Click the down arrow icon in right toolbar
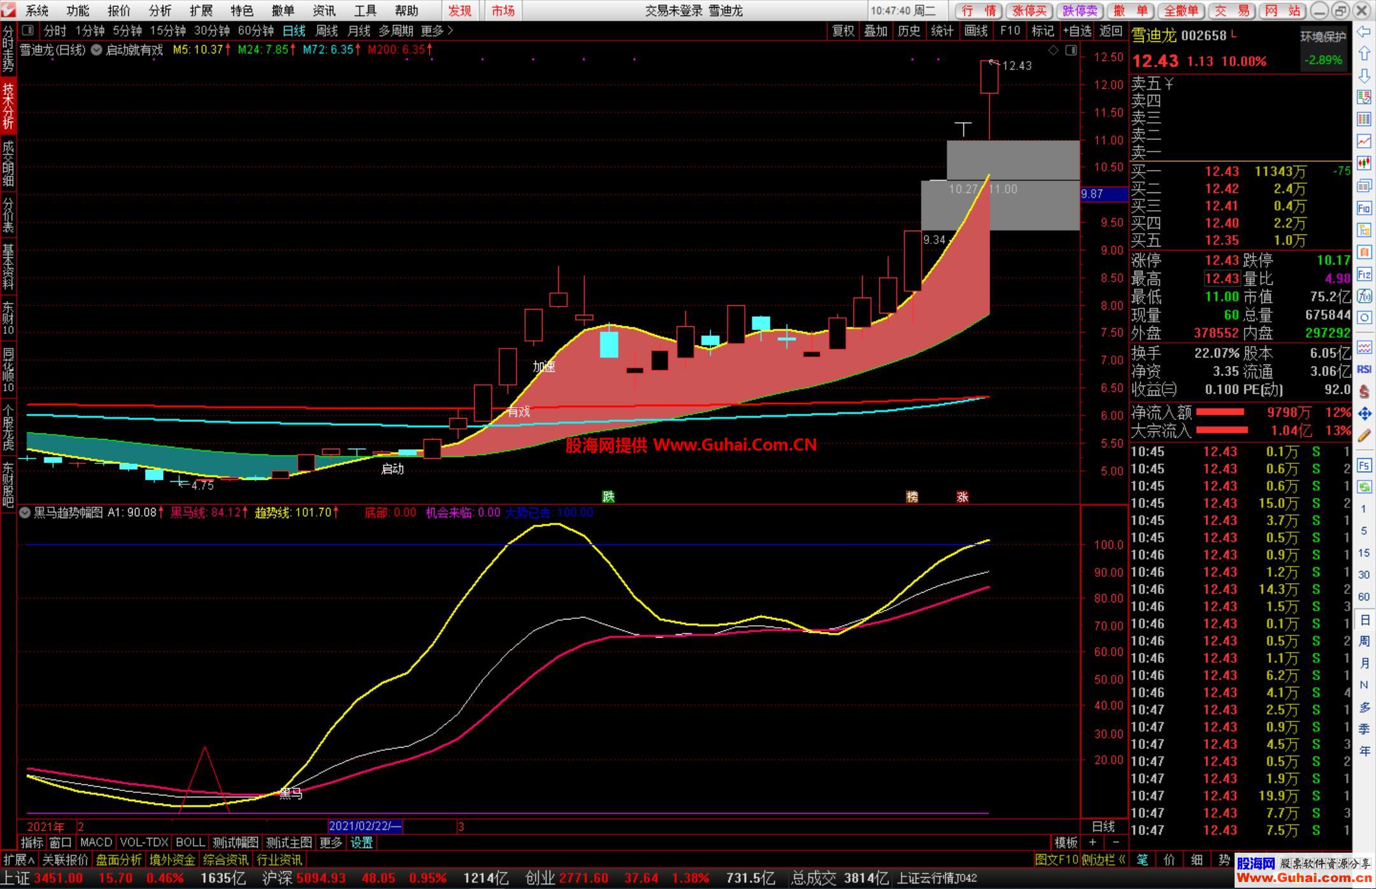This screenshot has width=1376, height=889. tap(1364, 76)
